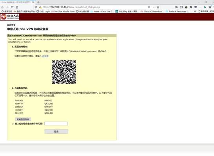
Task: Select backup code NSUL2O
Action: [49, 113]
